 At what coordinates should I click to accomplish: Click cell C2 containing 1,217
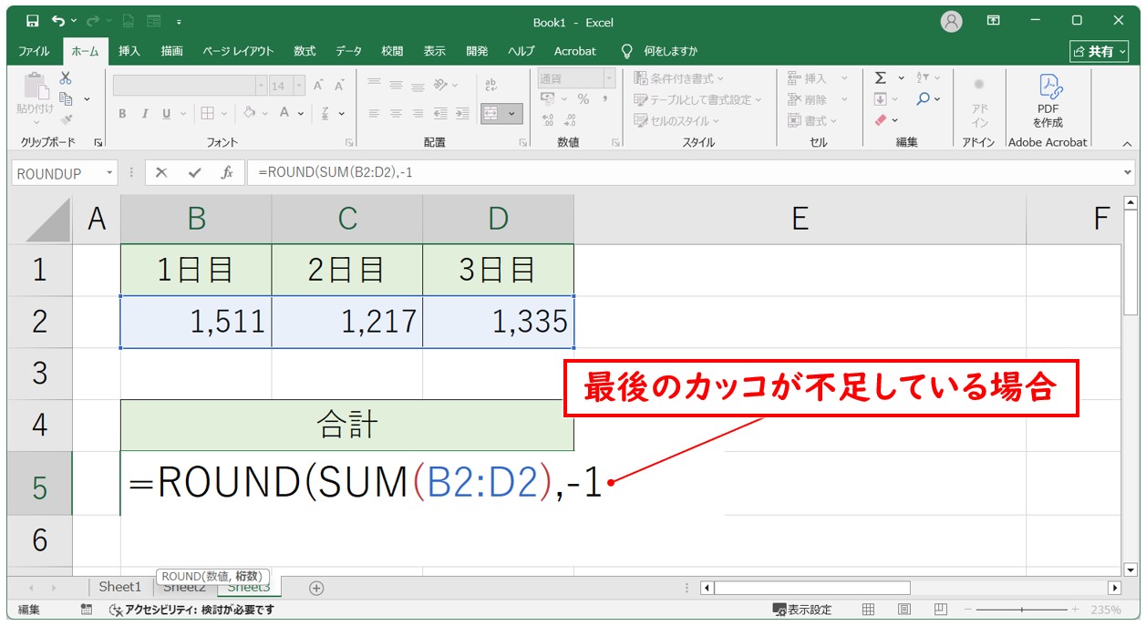346,321
